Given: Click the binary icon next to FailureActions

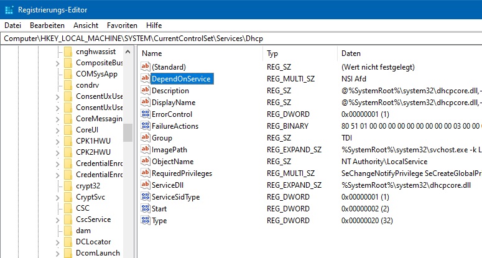Looking at the screenshot, I should point(146,126).
